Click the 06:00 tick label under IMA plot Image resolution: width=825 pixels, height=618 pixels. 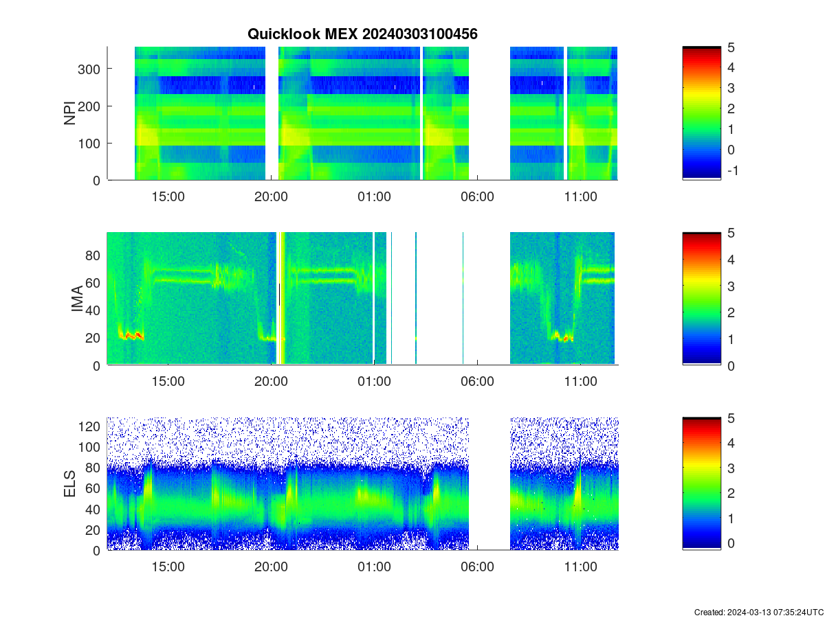[477, 382]
